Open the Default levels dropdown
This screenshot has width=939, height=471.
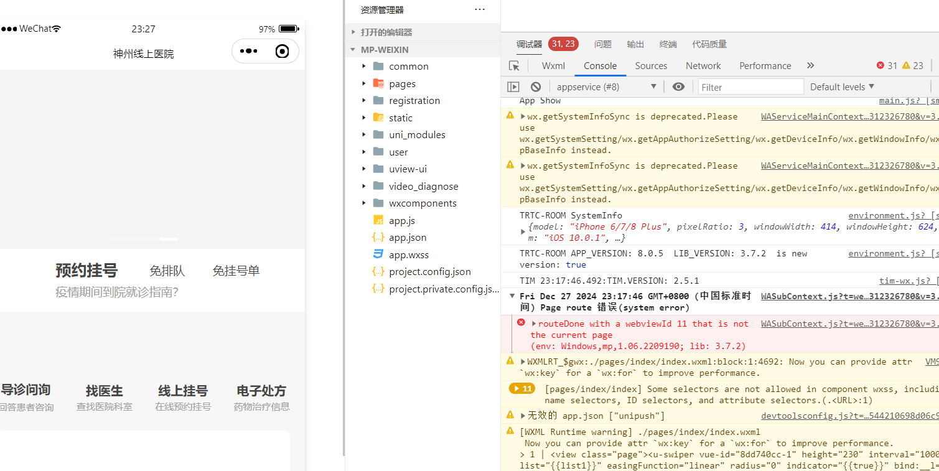842,86
